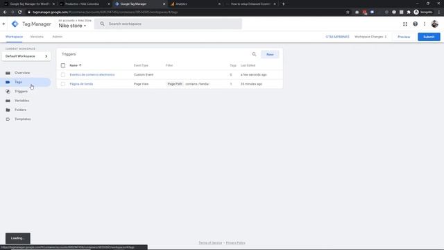The image size is (444, 250).
Task: Open the Privacy Policy link
Action: [x=236, y=243]
